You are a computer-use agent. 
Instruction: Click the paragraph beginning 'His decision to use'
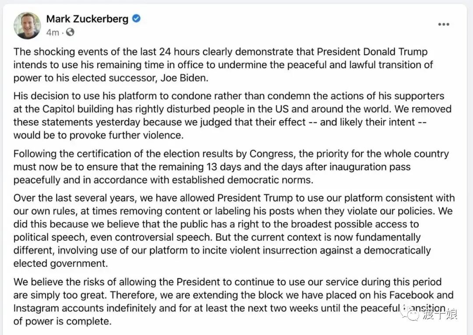point(232,115)
